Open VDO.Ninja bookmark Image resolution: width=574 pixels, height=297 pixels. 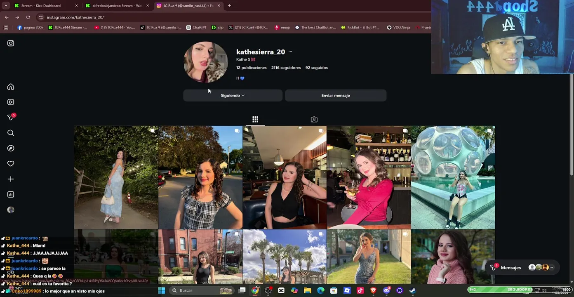tap(398, 28)
